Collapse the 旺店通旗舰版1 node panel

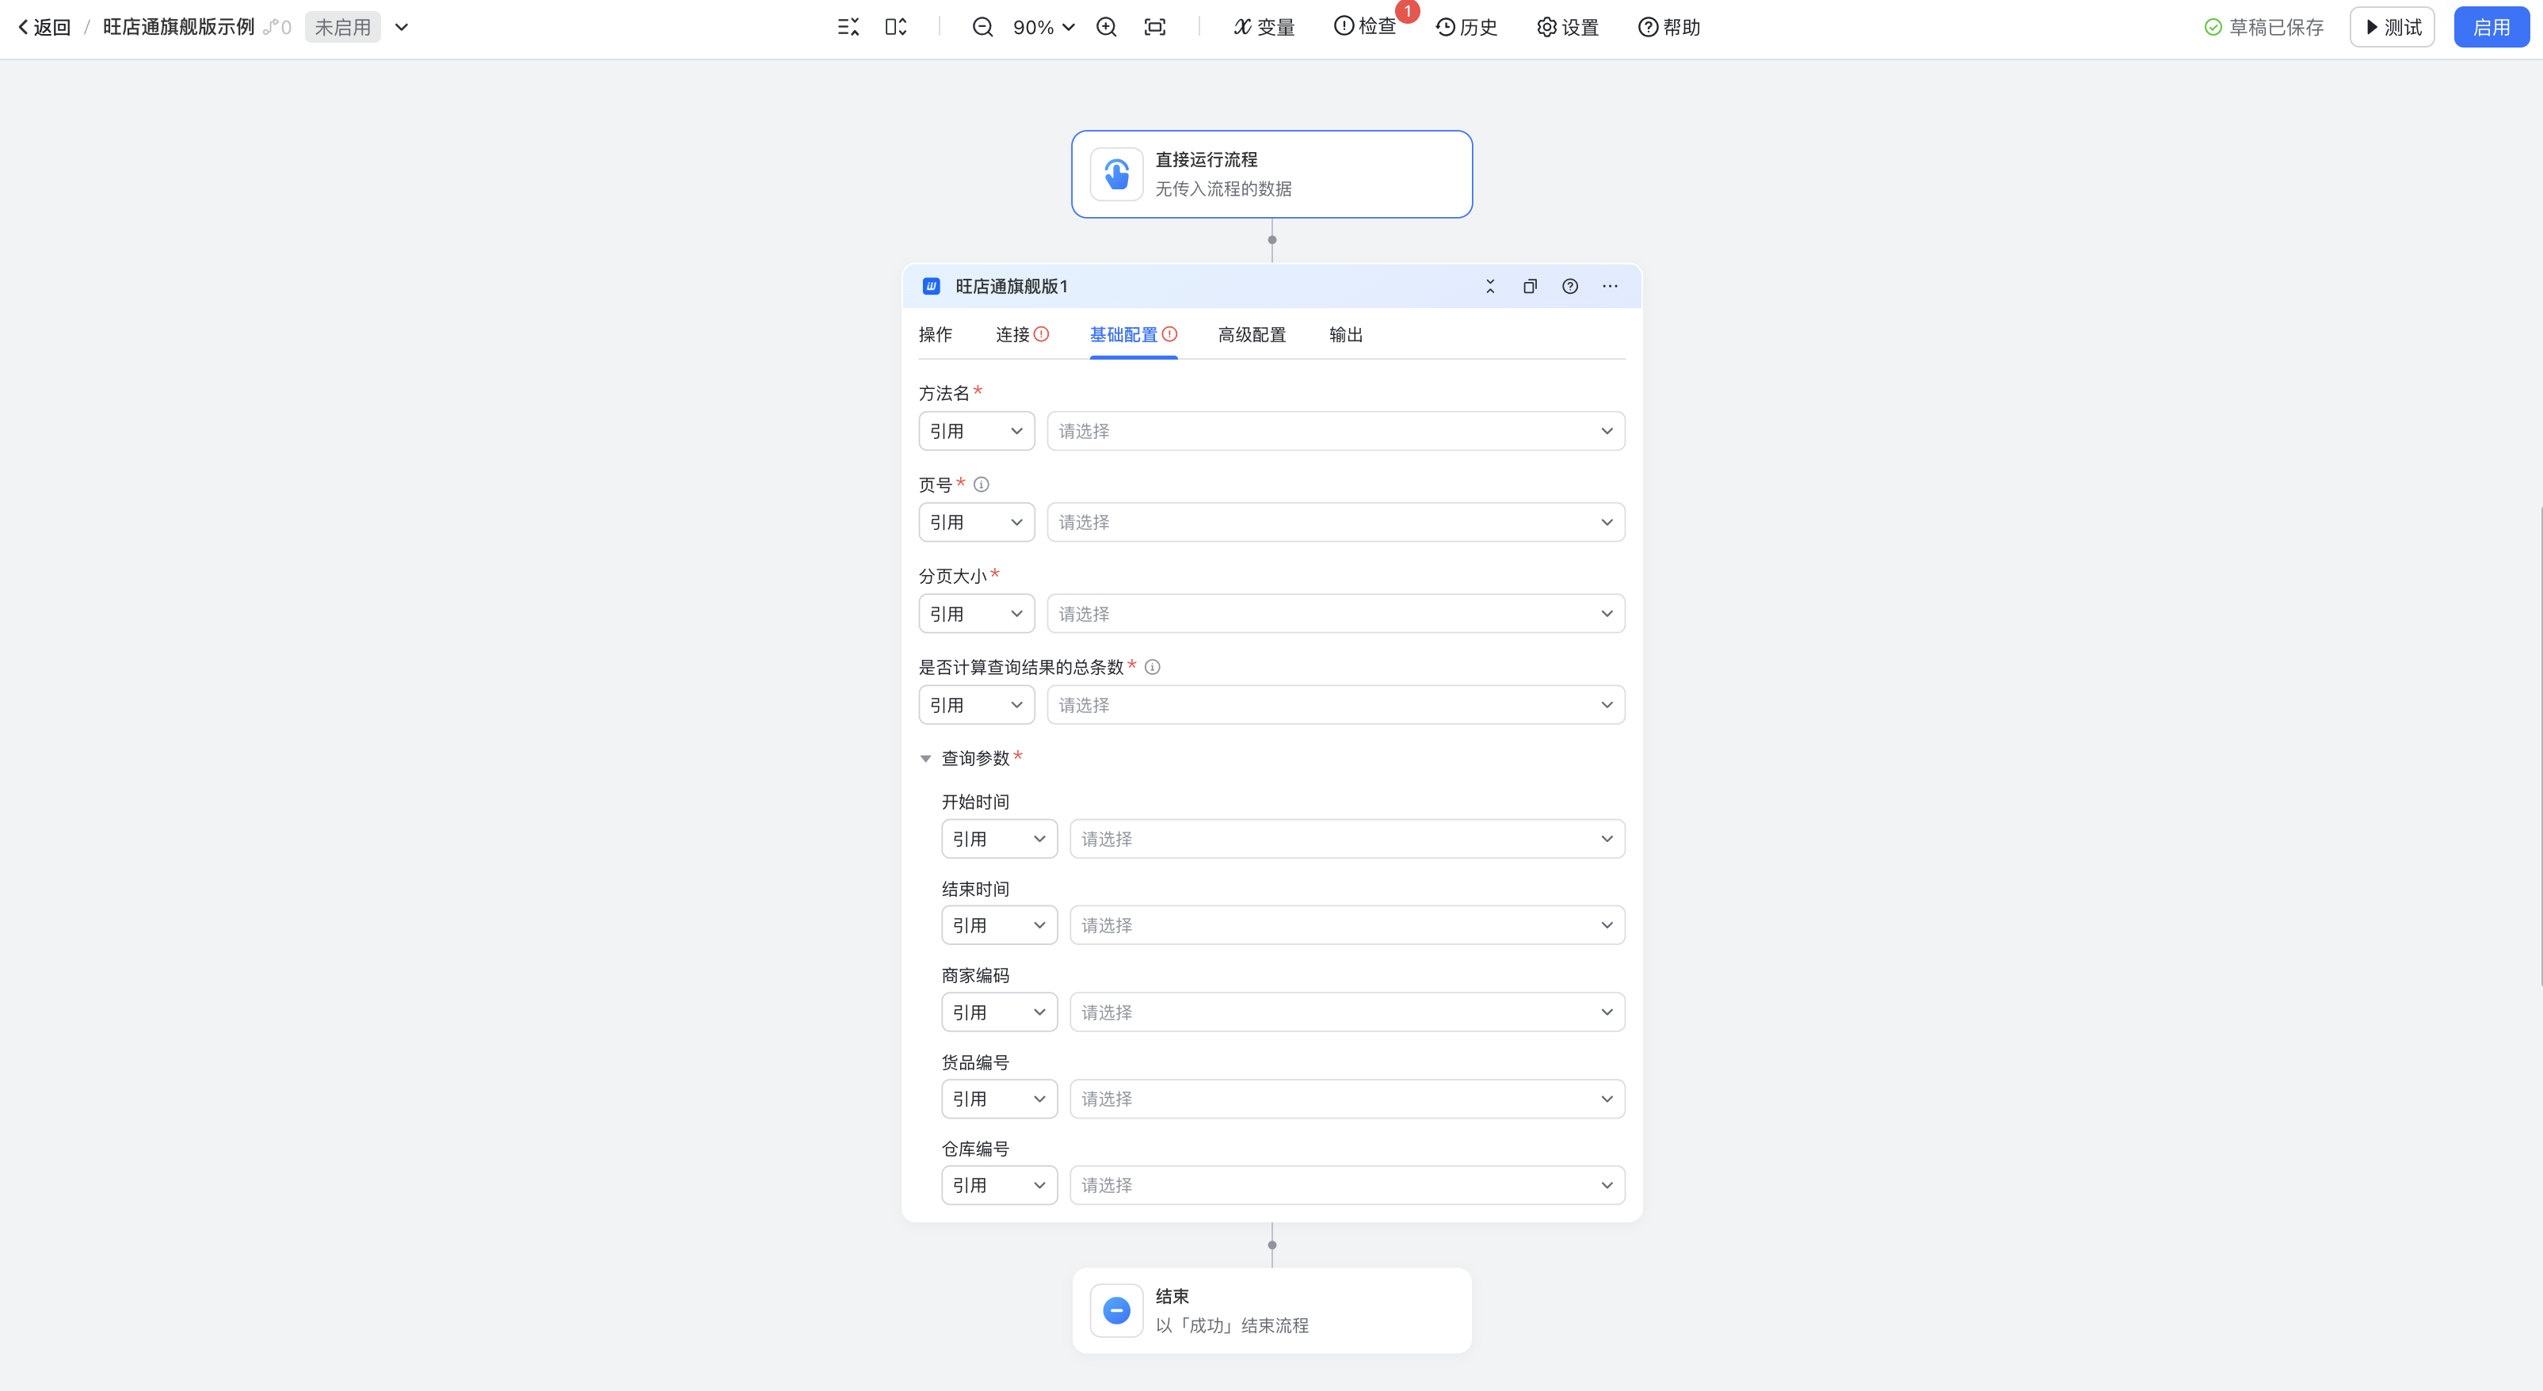[1489, 286]
